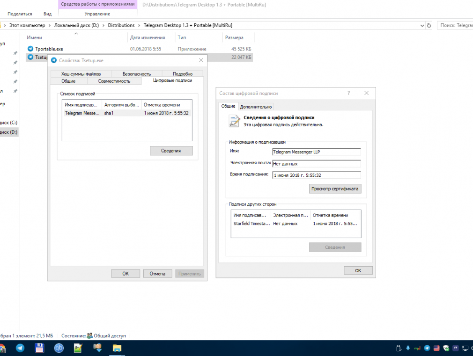The height and width of the screenshot is (356, 473).
Task: Open qBittorrent from the taskbar
Action: point(59,348)
